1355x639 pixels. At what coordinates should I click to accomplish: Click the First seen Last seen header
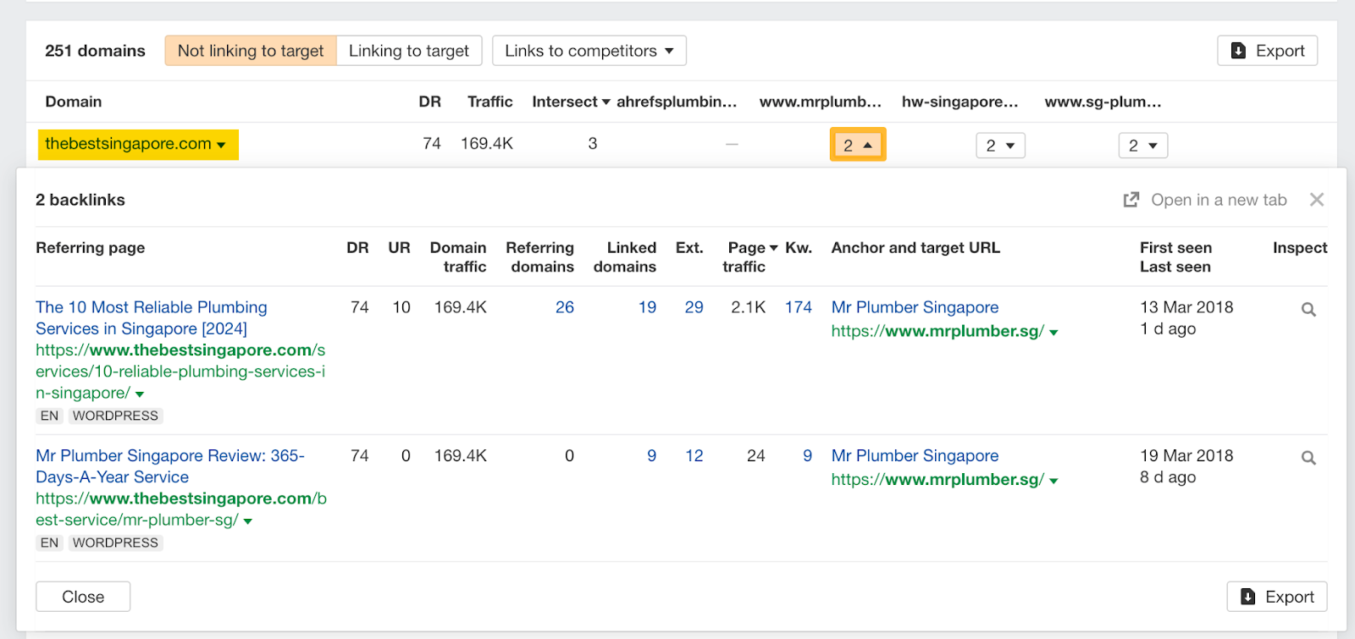(1175, 256)
